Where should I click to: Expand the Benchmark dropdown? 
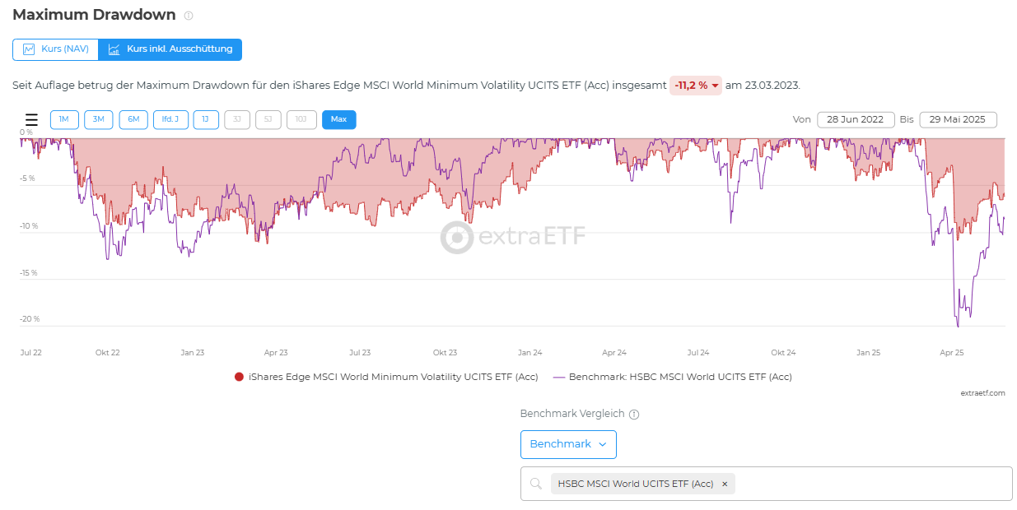click(568, 444)
